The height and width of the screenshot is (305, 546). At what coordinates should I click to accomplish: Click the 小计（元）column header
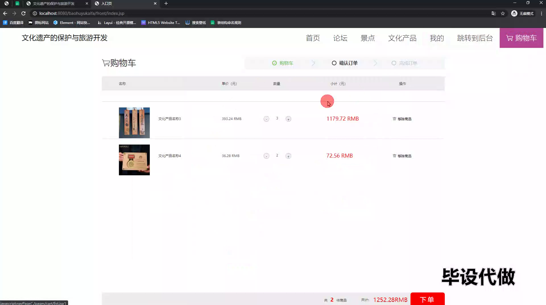(x=338, y=84)
